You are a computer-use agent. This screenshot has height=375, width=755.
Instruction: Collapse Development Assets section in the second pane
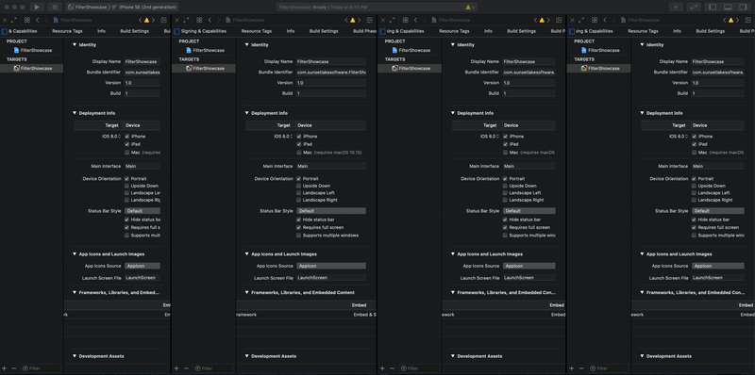tap(246, 356)
